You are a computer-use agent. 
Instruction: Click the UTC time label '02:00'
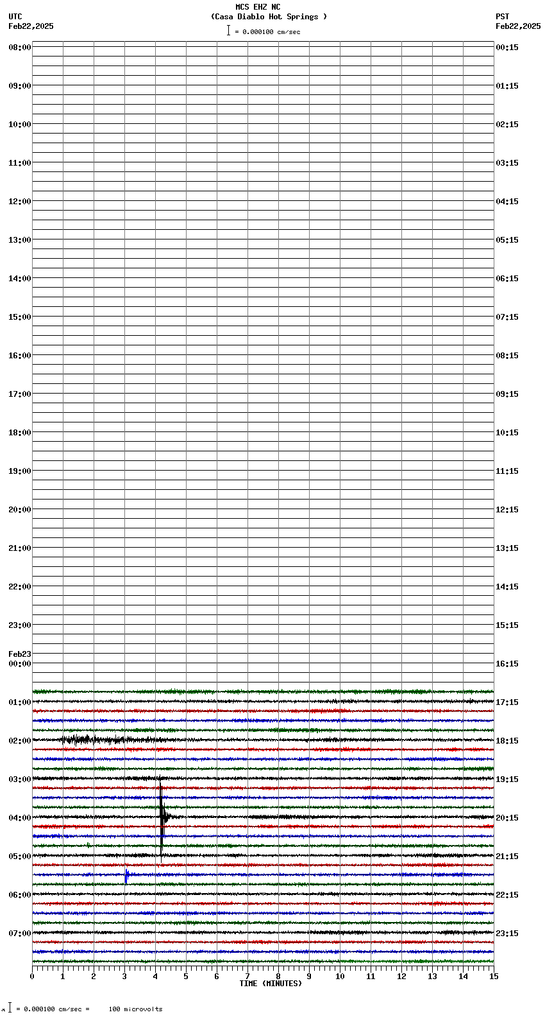click(20, 741)
